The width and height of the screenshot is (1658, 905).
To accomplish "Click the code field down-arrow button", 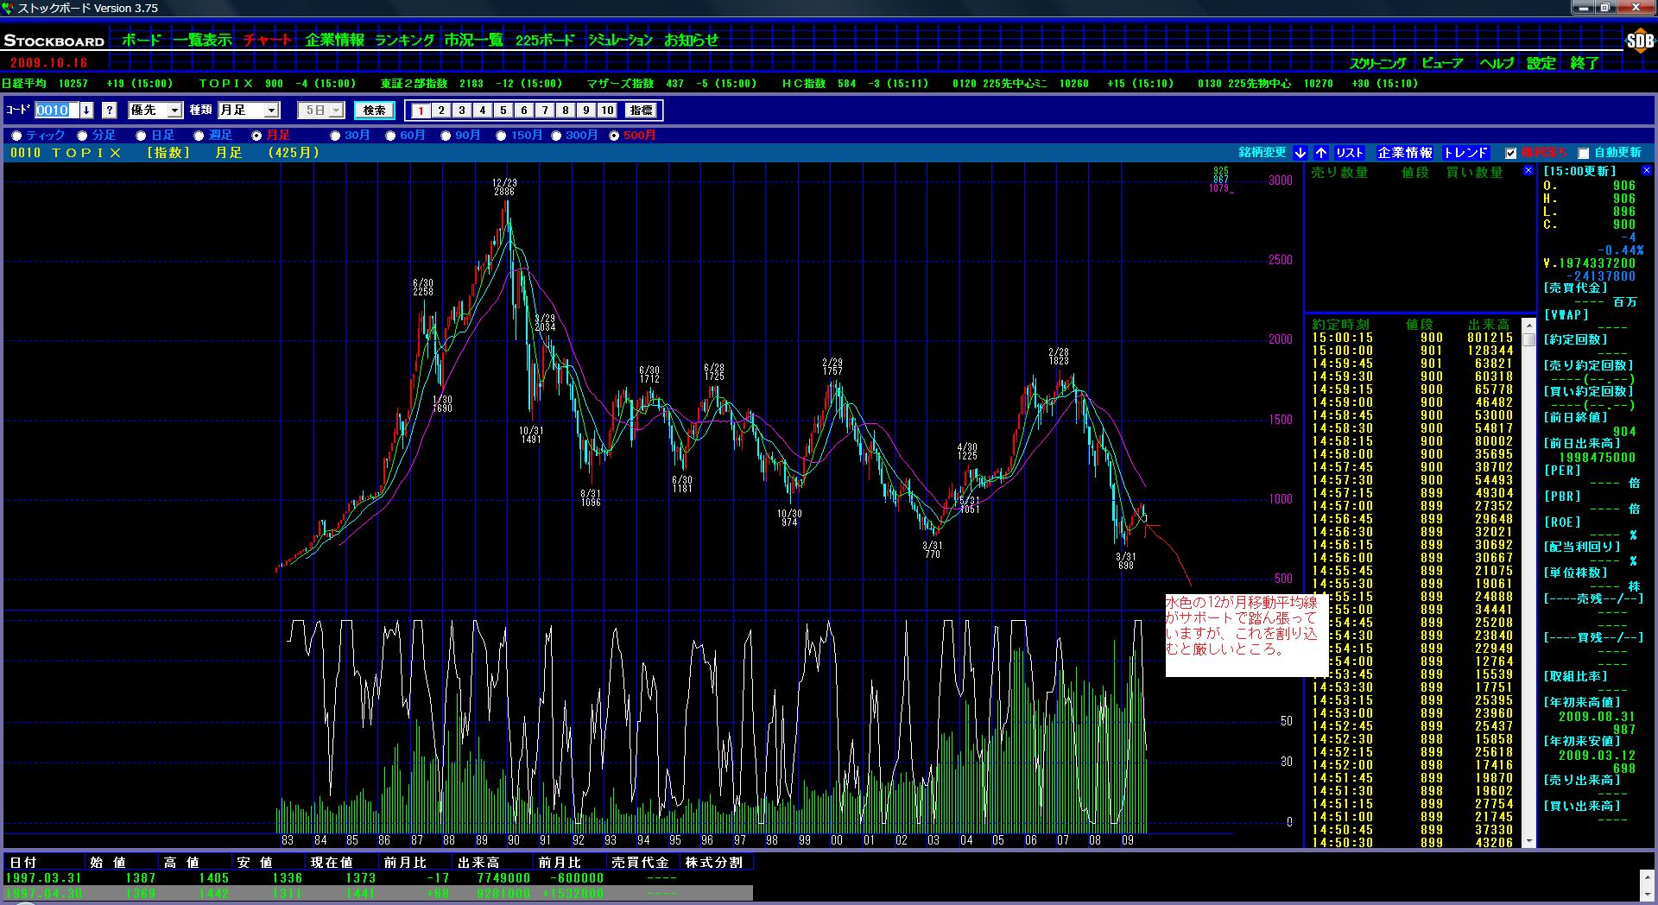I will [x=86, y=111].
